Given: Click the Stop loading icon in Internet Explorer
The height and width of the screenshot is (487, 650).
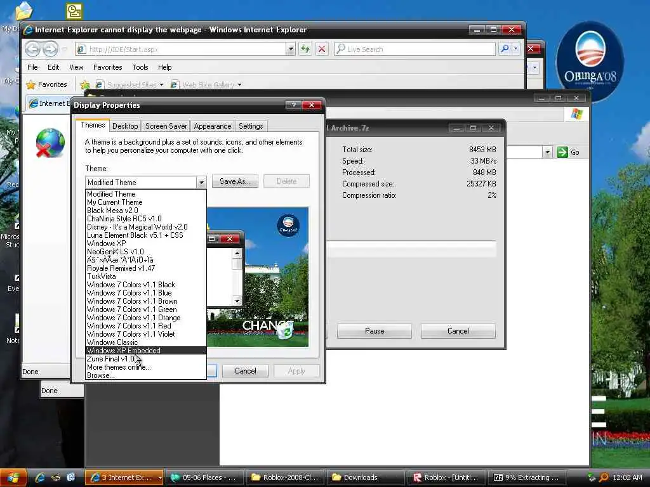Looking at the screenshot, I should (x=322, y=49).
